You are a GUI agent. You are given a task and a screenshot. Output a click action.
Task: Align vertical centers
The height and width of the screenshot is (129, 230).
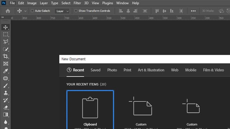point(164,11)
